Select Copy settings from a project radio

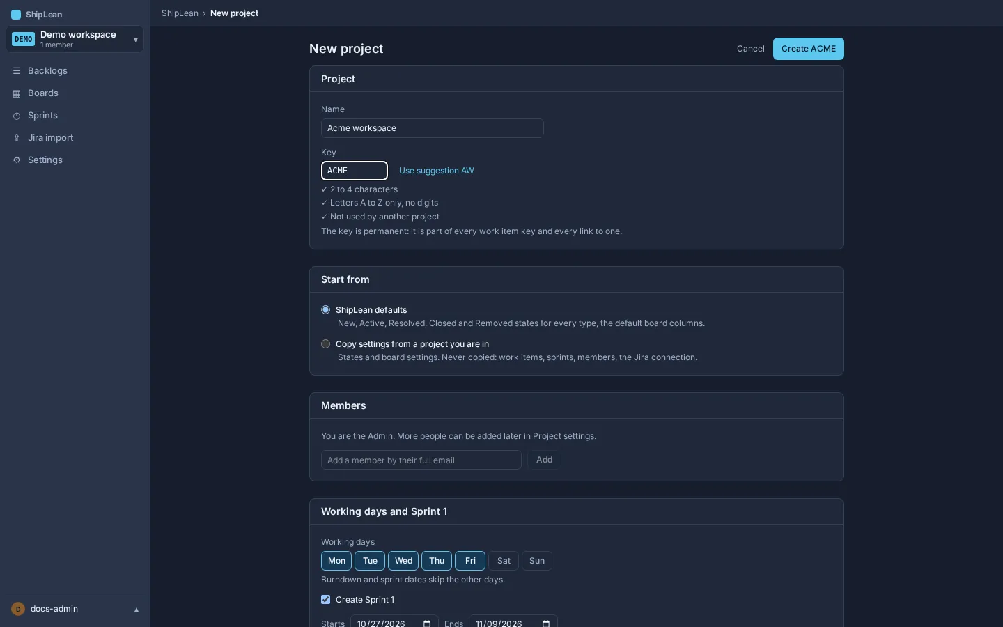pos(325,344)
